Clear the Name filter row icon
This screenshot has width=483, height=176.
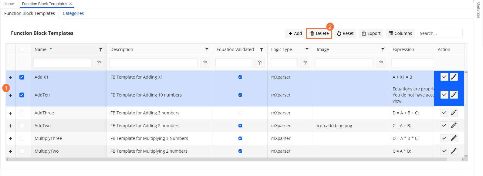tap(99, 63)
